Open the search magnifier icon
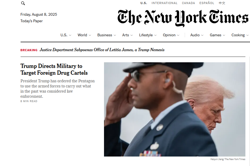The width and height of the screenshot is (250, 166). pos(23,3)
